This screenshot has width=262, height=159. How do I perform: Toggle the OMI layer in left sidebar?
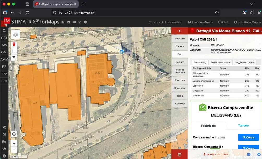pos(4,52)
